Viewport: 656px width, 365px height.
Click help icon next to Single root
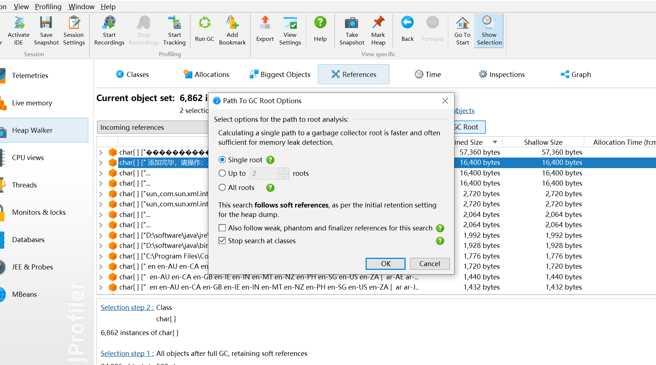[270, 160]
